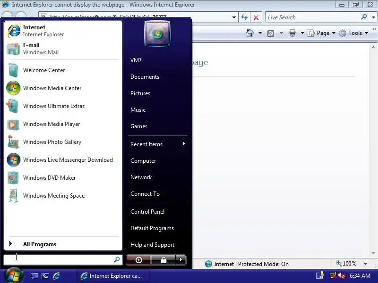Viewport: 378px width, 283px height.
Task: Click the system tray network icon
Action: (x=333, y=275)
